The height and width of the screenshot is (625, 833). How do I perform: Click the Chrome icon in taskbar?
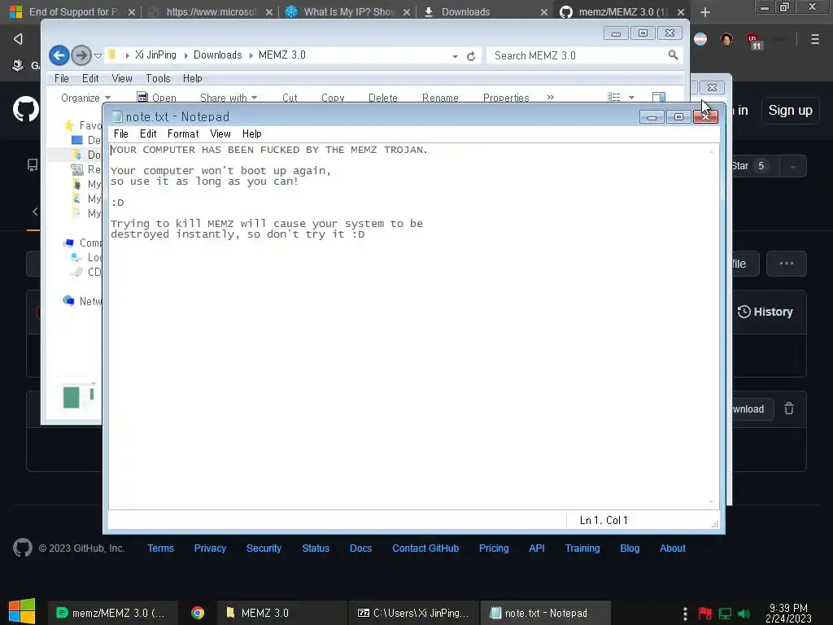click(198, 613)
